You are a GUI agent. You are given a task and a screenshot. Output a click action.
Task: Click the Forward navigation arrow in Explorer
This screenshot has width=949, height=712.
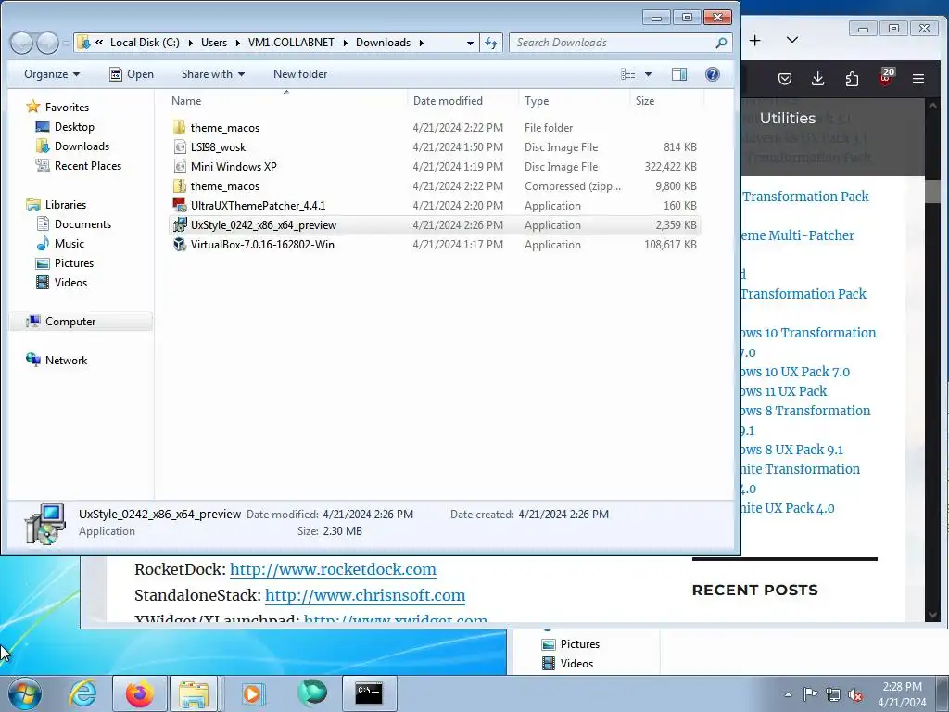[47, 43]
